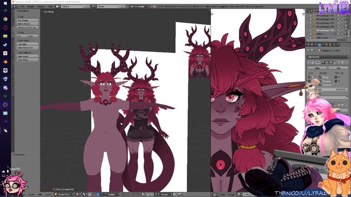The width and height of the screenshot is (351, 197).
Task: Click modifier Copy button
Action: coord(338,68)
